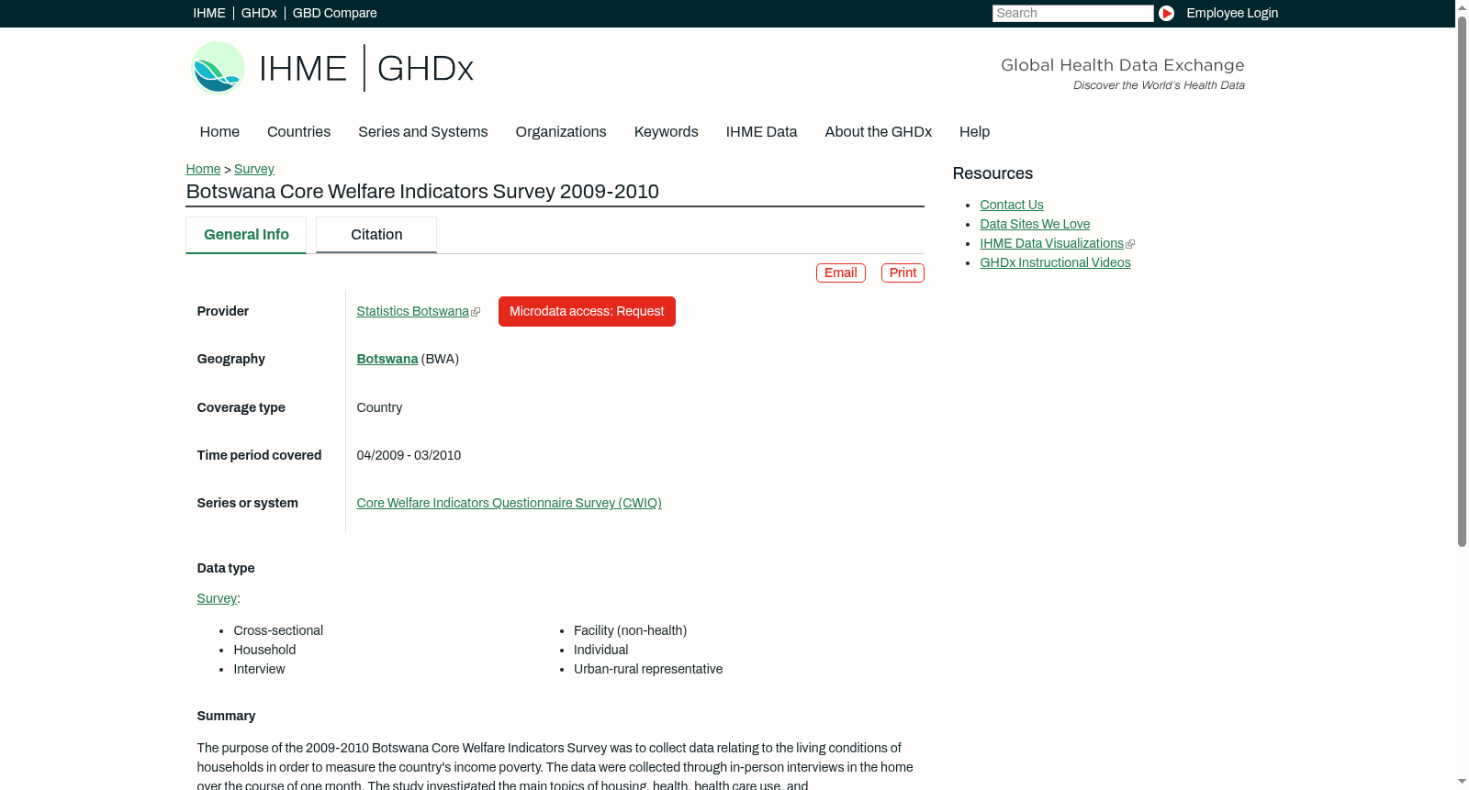Click Microdata access: Request button

[587, 311]
